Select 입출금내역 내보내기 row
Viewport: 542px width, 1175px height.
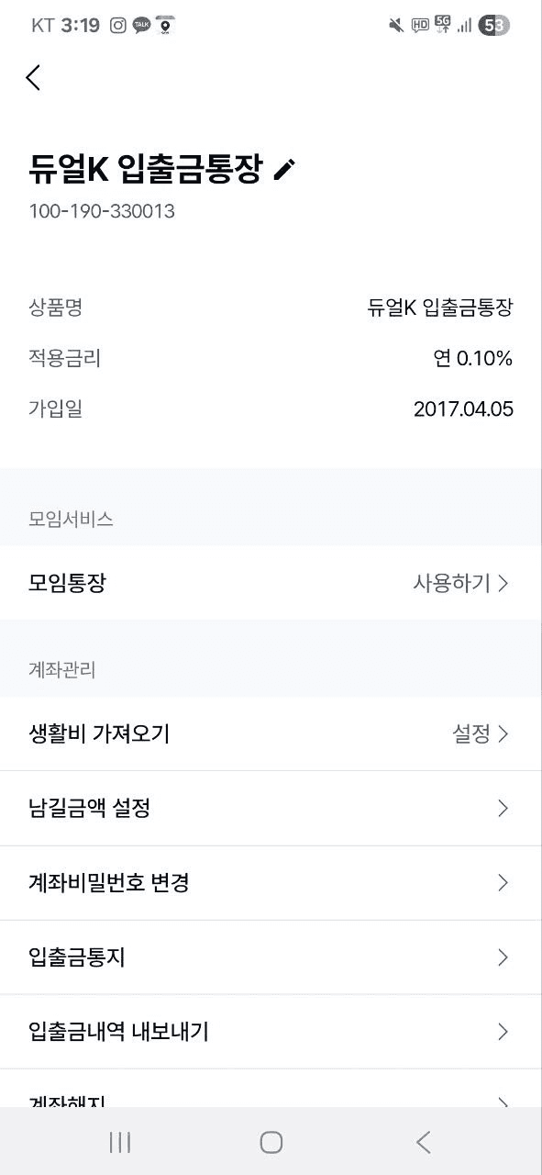click(x=271, y=1032)
